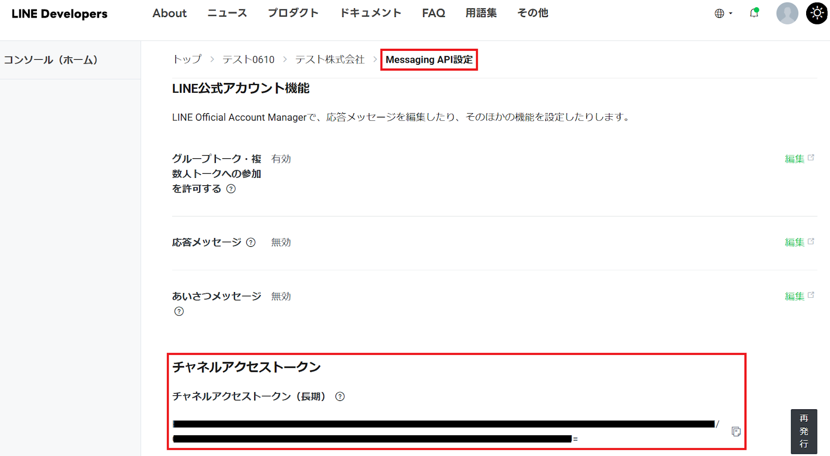Click Messaging API設定 in the breadcrumb

click(x=429, y=60)
